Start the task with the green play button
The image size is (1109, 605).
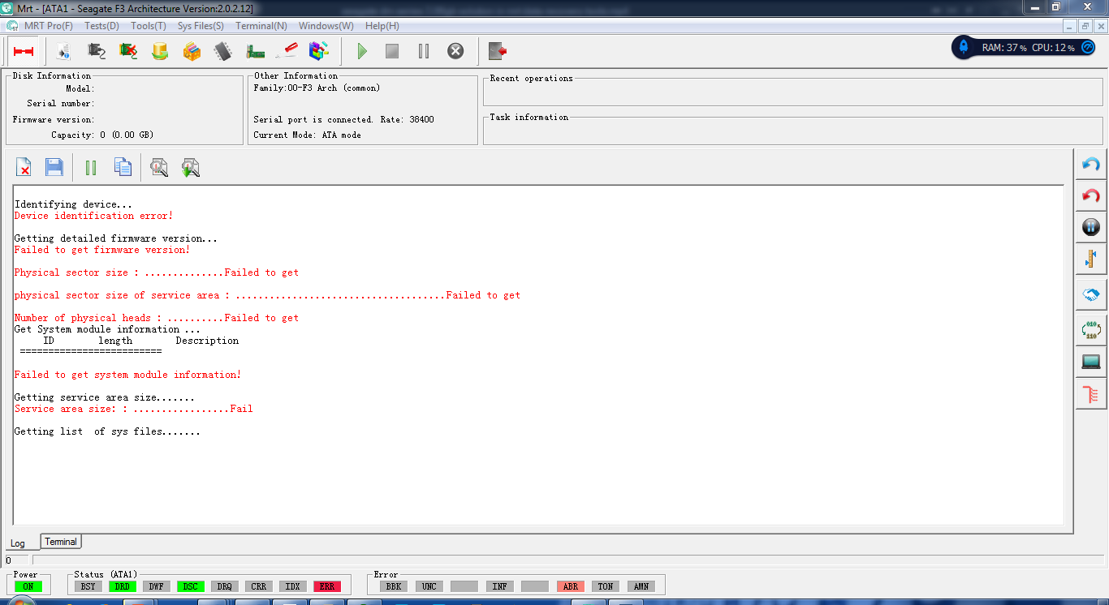(362, 51)
